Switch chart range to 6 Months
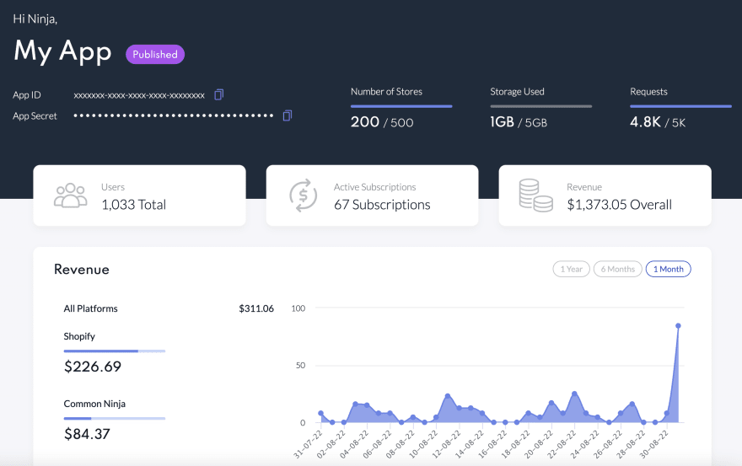The width and height of the screenshot is (742, 466). 617,269
